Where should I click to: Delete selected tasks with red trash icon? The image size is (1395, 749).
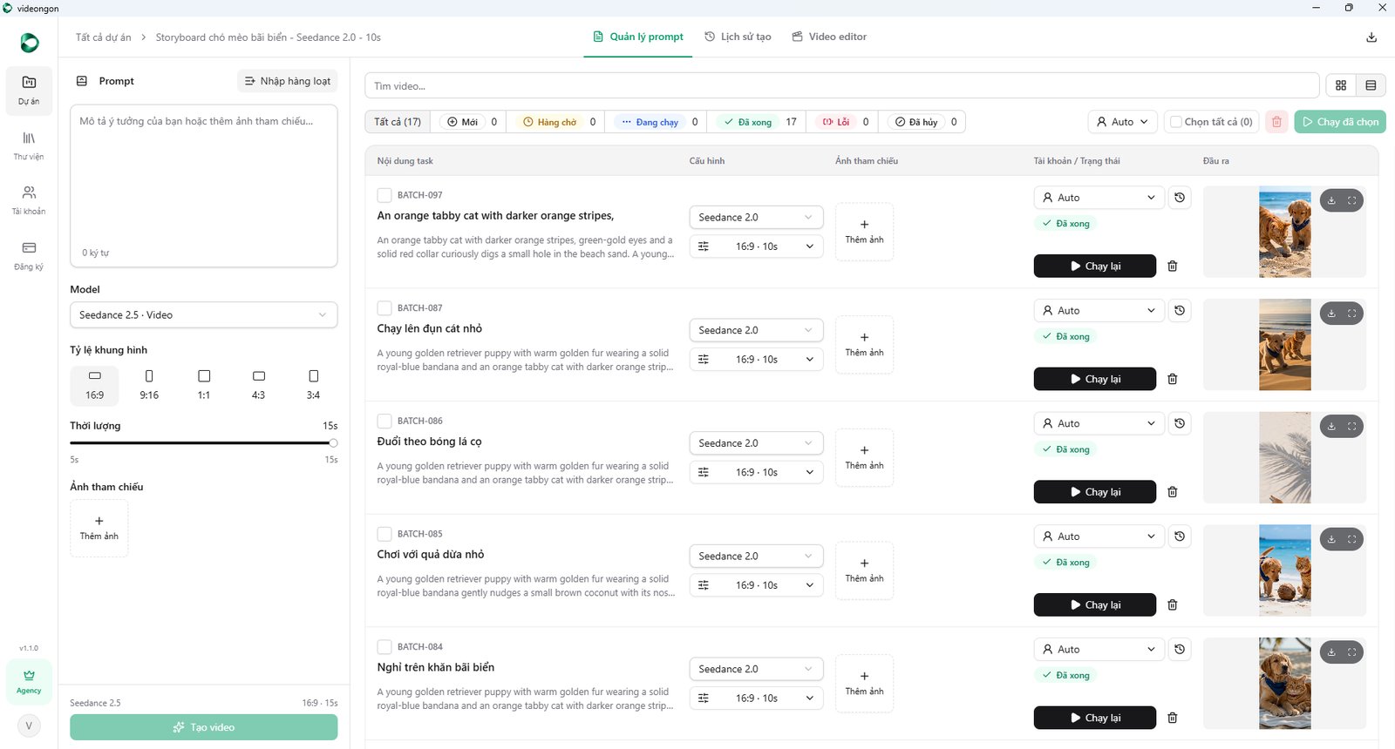1276,122
